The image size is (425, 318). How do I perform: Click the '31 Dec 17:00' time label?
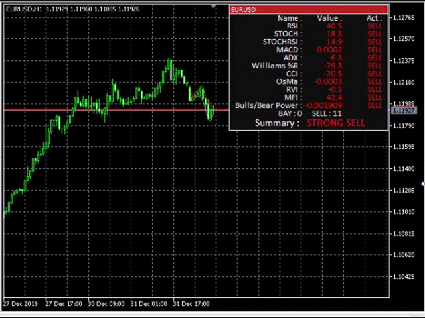click(x=191, y=303)
